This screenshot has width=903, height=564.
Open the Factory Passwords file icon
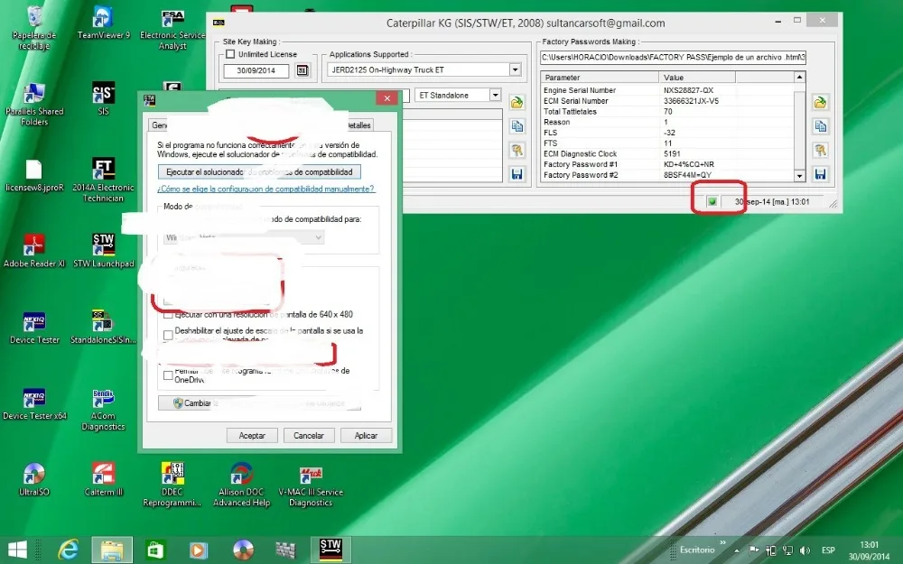(820, 102)
